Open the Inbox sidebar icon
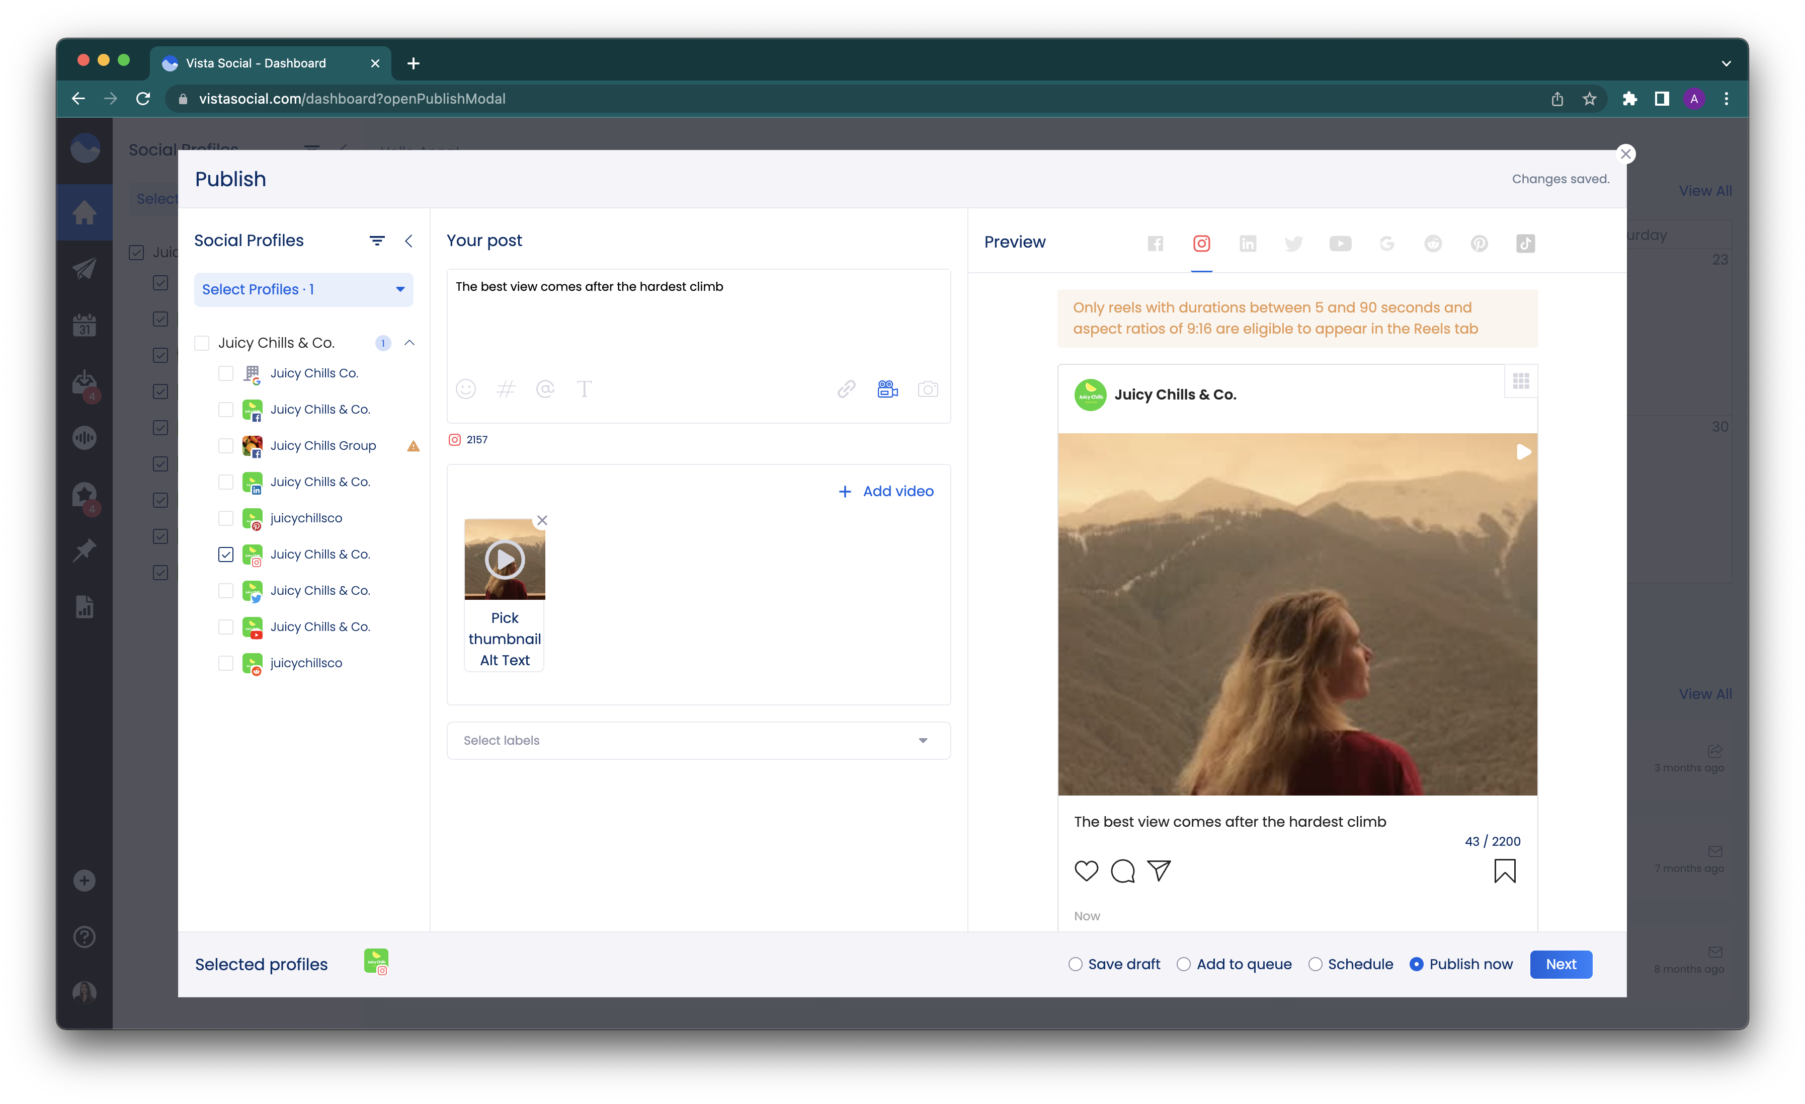Viewport: 1805px width, 1104px height. click(84, 382)
